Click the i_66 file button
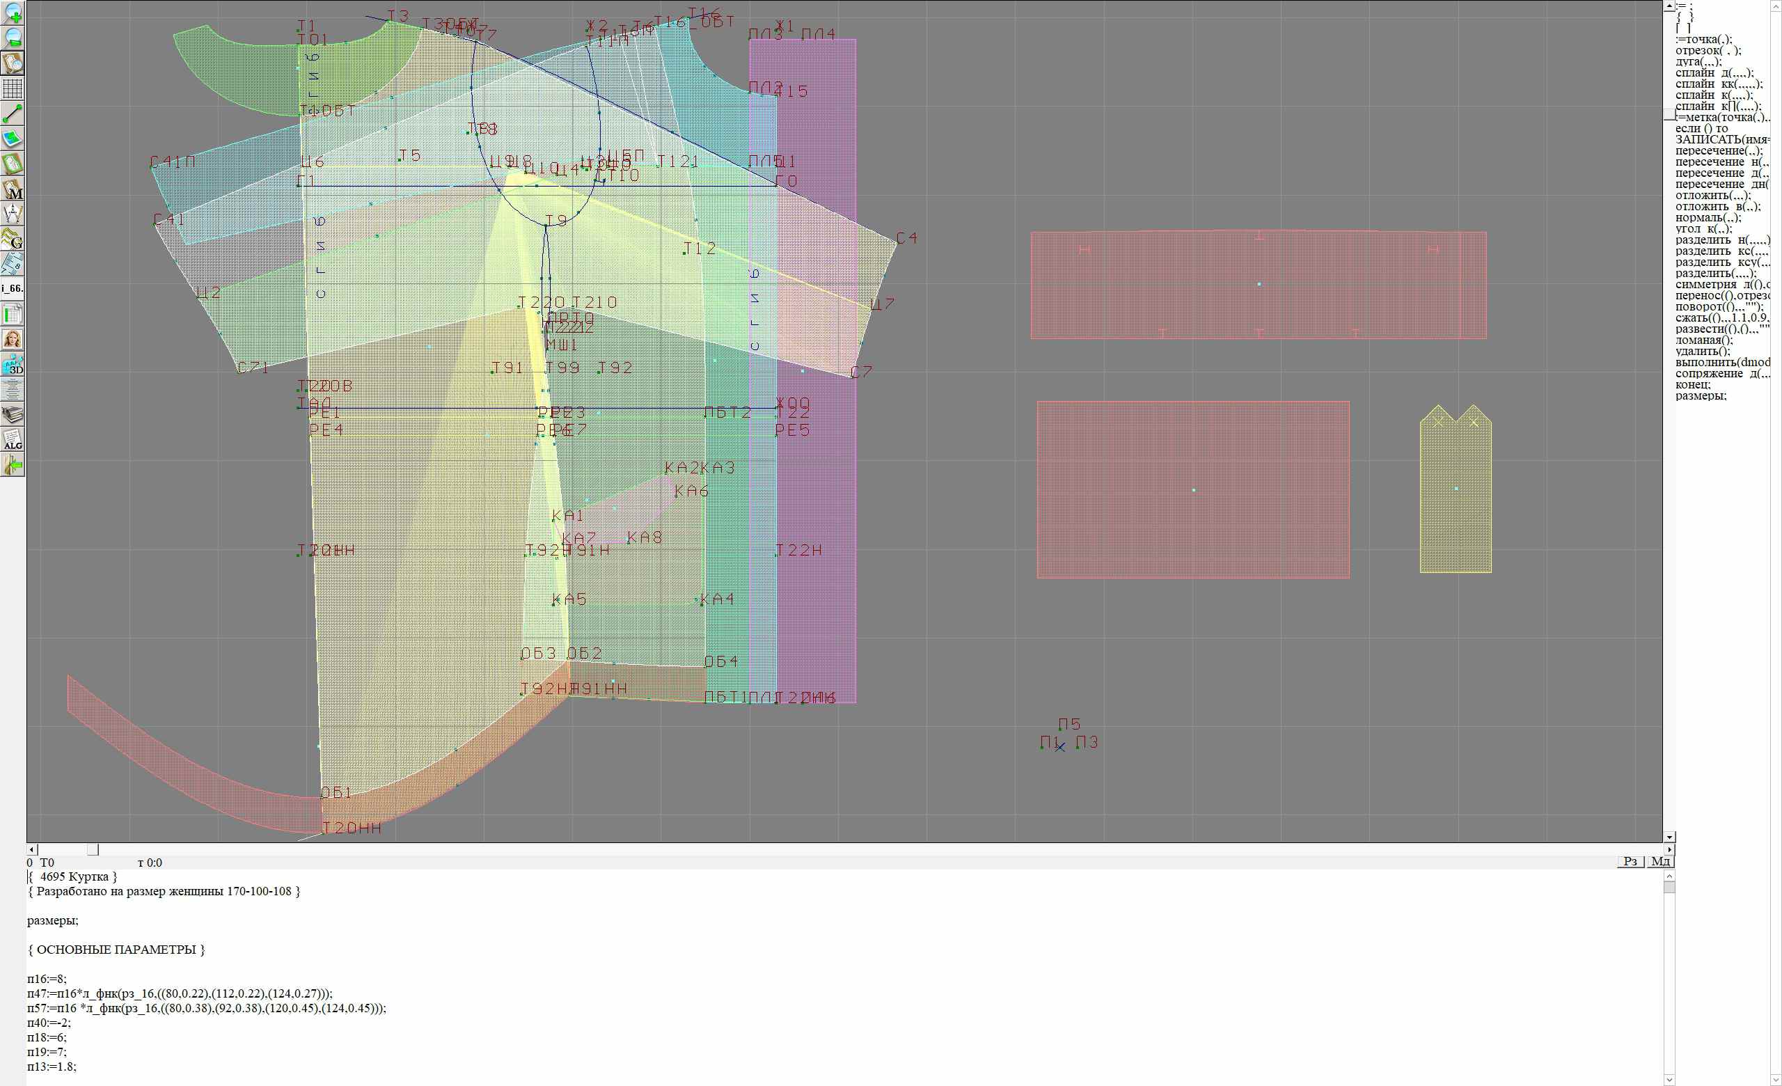Viewport: 1782px width, 1086px height. tap(13, 288)
